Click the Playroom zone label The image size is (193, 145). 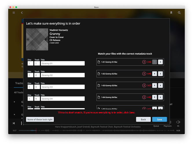click(x=168, y=126)
